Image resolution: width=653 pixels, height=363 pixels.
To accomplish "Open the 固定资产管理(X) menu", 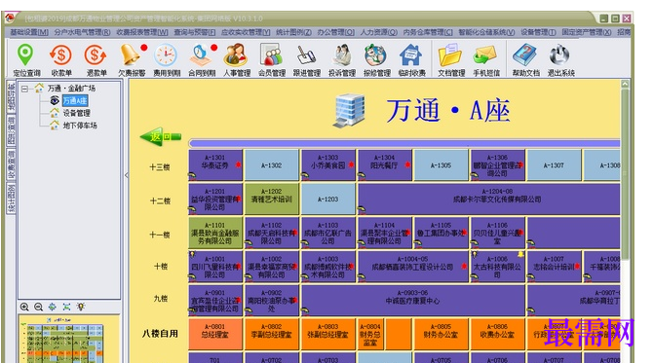I will tap(587, 32).
